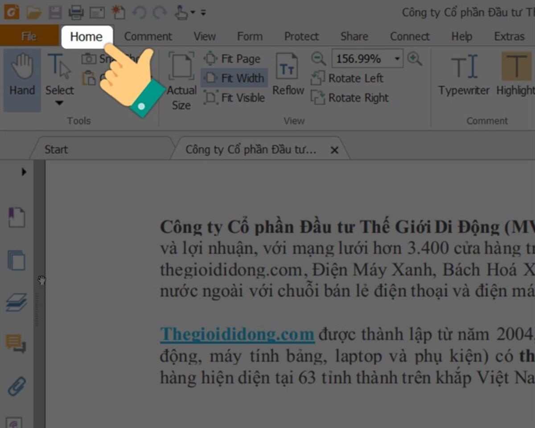This screenshot has height=428, width=535.
Task: Rotate the page left
Action: pos(347,78)
